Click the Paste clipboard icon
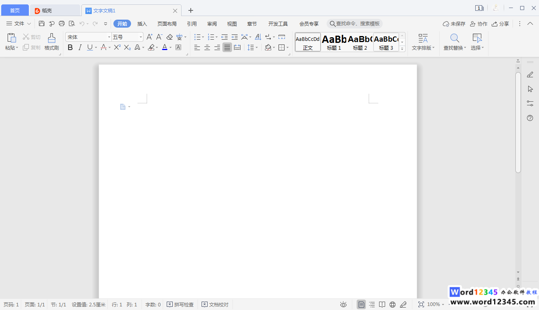Image resolution: width=539 pixels, height=310 pixels. (x=11, y=38)
